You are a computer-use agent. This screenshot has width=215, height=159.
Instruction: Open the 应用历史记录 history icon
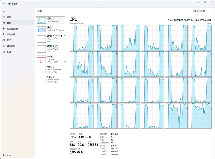pos(4,28)
